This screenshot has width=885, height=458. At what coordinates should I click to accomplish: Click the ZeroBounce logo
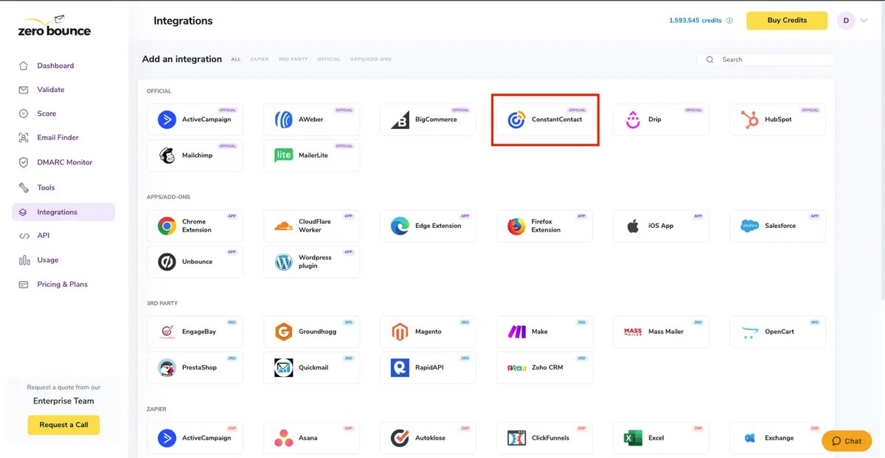click(54, 27)
